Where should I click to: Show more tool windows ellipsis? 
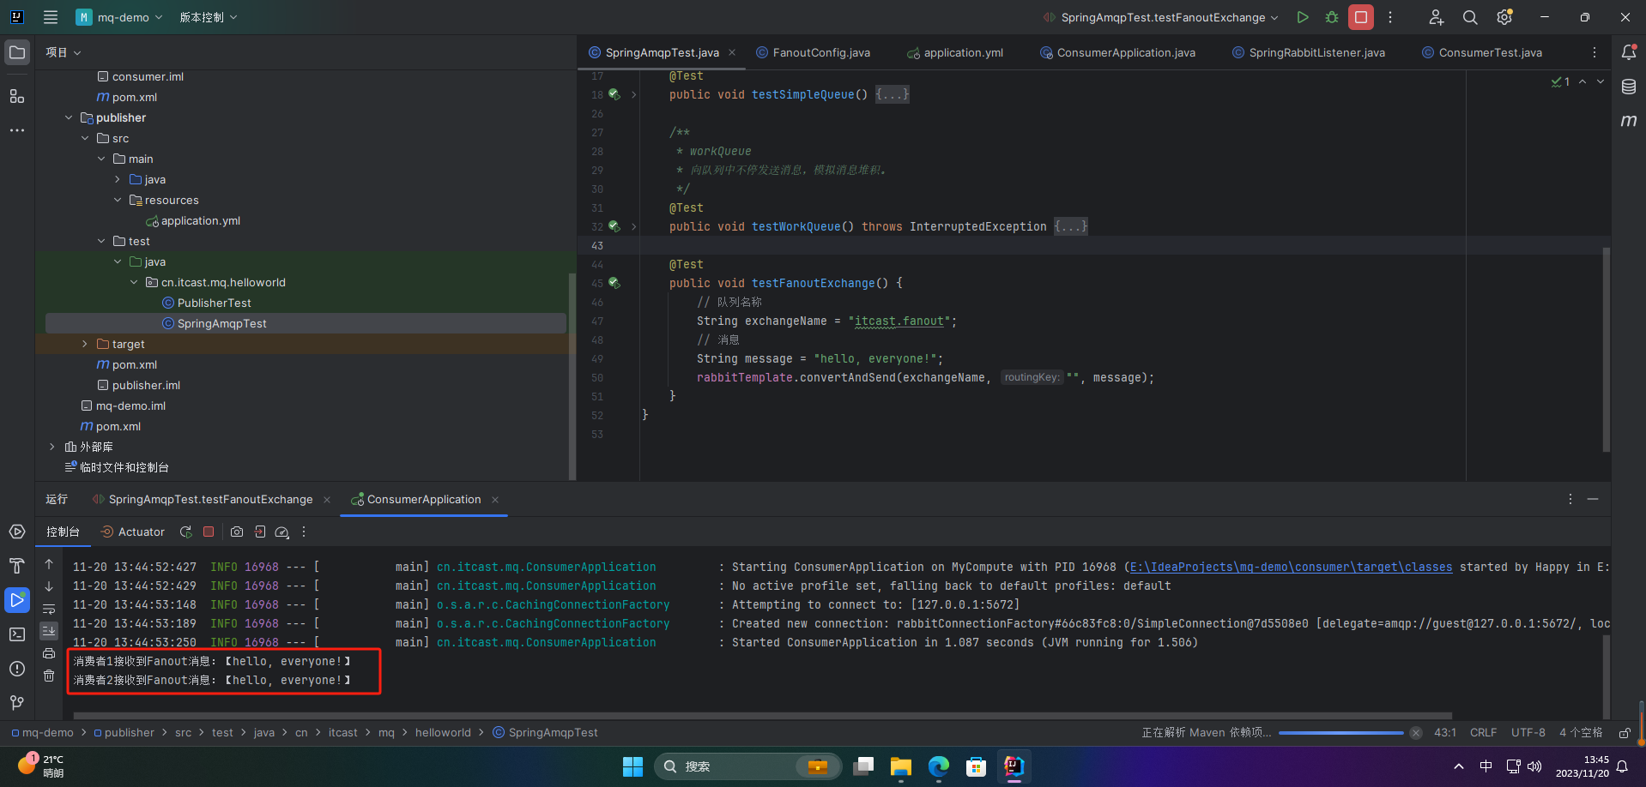point(17,130)
